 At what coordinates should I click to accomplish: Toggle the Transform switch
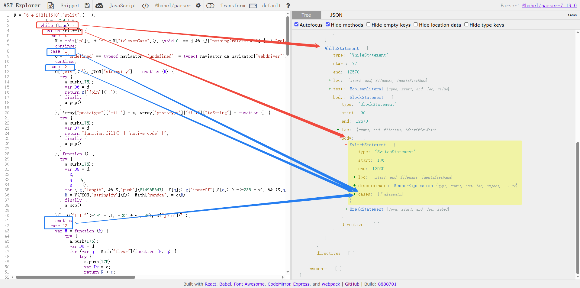pyautogui.click(x=210, y=6)
